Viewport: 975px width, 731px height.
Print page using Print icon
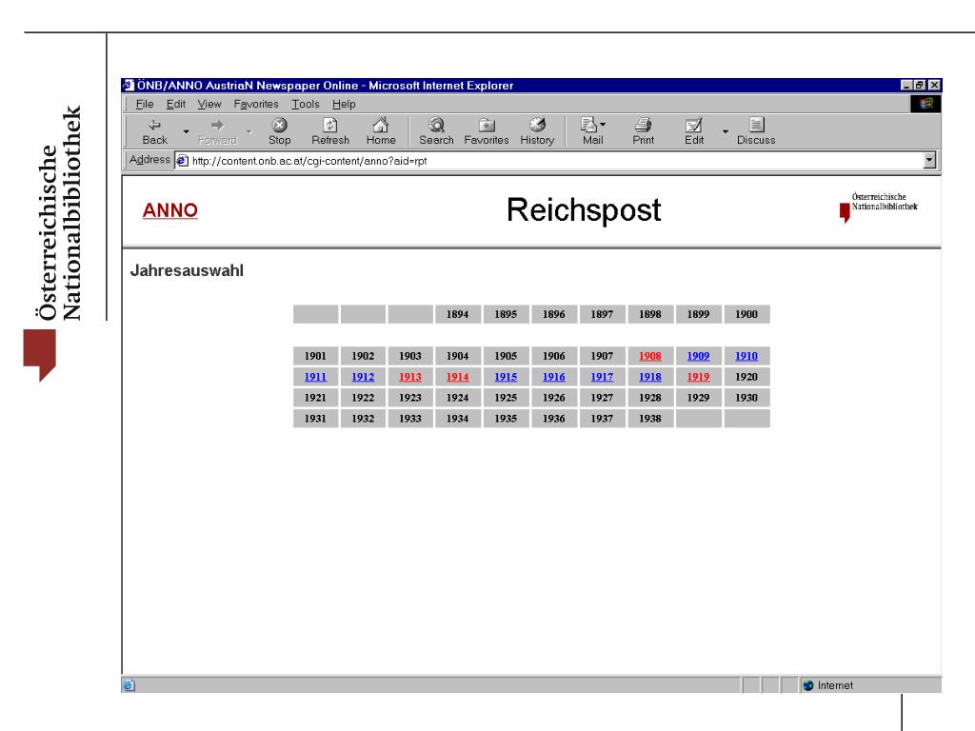pos(643,131)
